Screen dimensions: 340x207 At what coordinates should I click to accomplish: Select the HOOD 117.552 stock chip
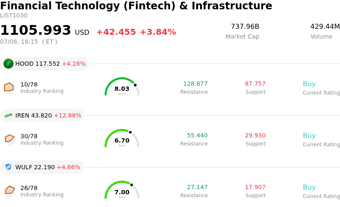tap(44, 64)
